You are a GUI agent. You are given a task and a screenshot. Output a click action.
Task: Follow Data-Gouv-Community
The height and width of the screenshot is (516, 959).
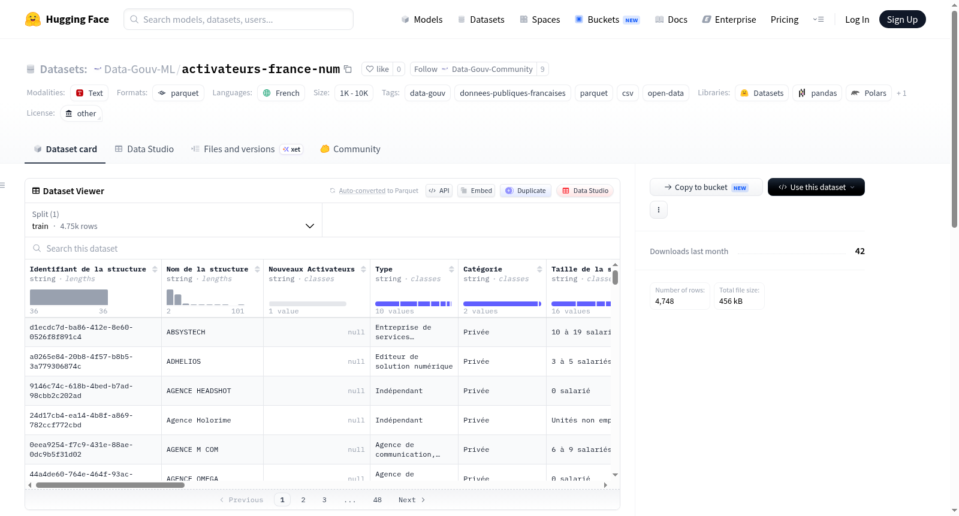[x=473, y=69]
